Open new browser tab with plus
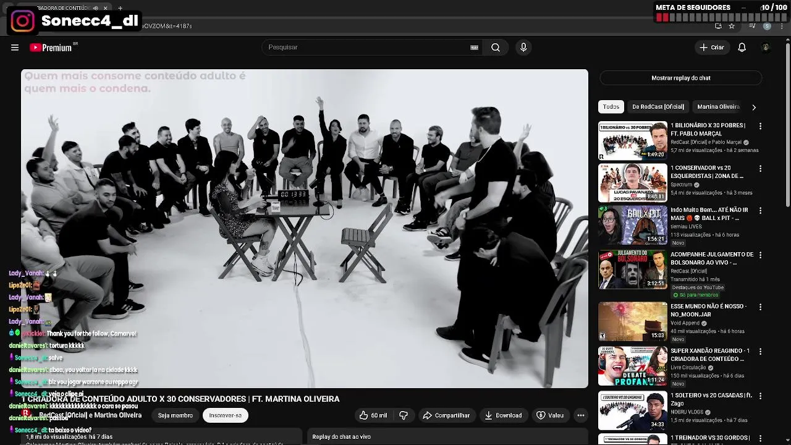The image size is (791, 445). [120, 8]
